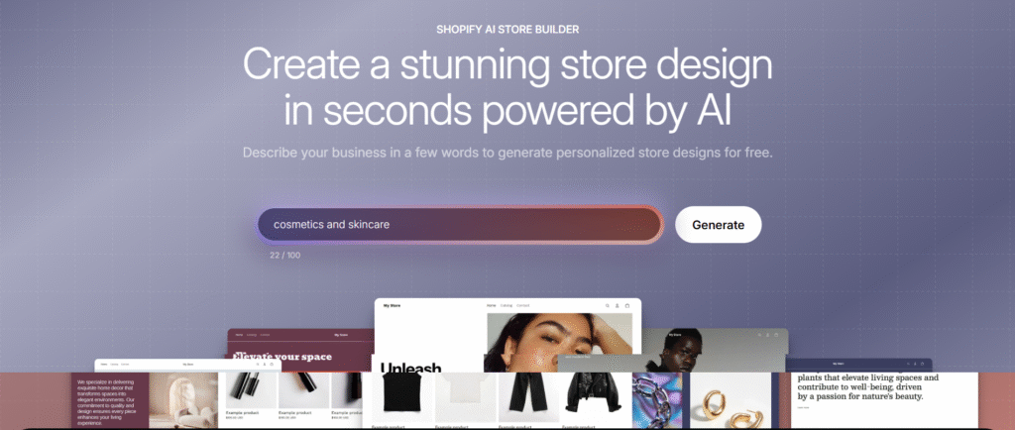Open cart bag icon in center store preview
The width and height of the screenshot is (1015, 430).
626,305
